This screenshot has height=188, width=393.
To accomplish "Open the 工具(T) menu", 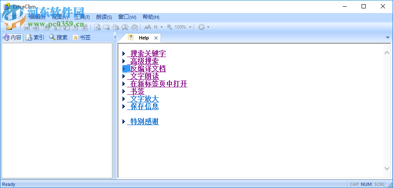I will click(x=82, y=17).
